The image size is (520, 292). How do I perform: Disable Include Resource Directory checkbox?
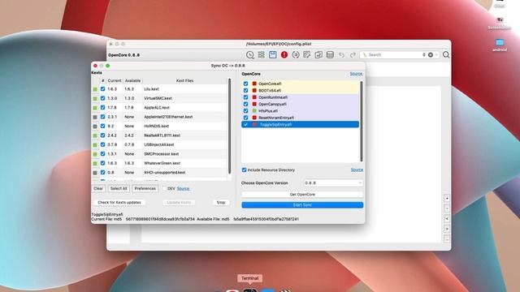coord(244,170)
